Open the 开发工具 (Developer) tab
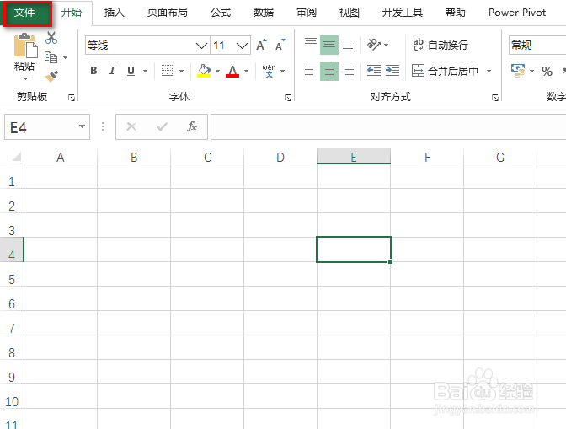Image resolution: width=566 pixels, height=429 pixels. [x=402, y=13]
